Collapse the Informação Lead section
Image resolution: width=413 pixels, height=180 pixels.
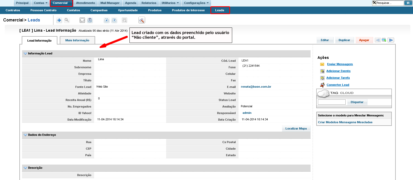25,54
